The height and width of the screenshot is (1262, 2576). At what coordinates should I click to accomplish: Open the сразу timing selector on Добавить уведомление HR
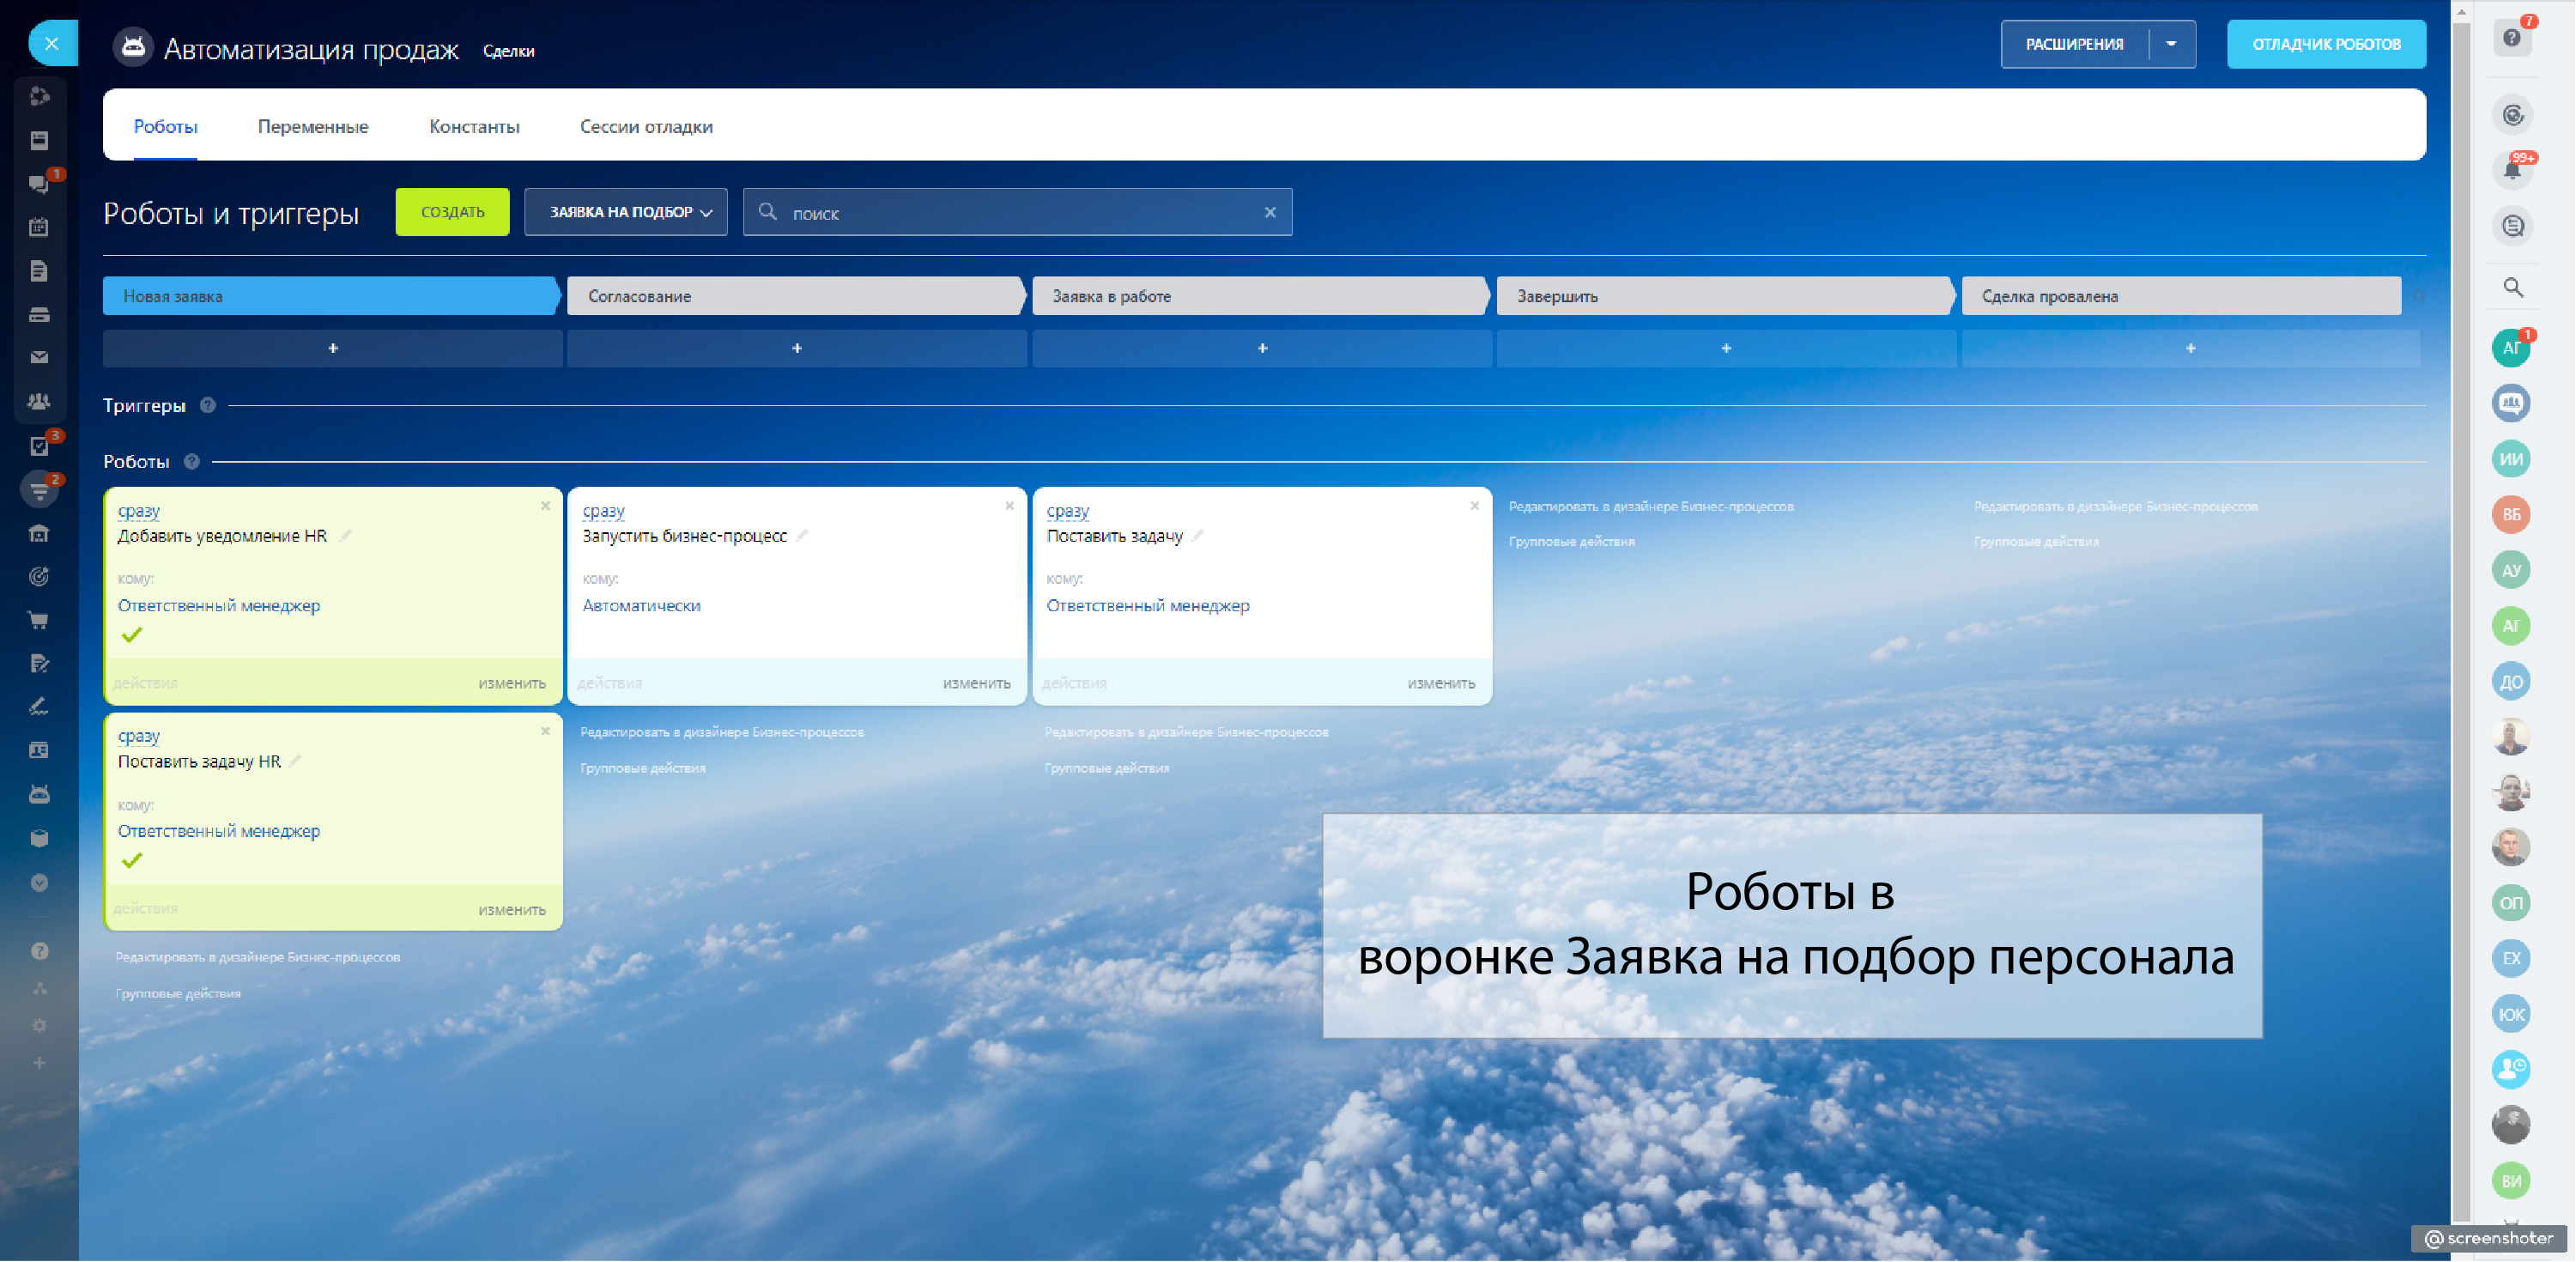click(138, 510)
